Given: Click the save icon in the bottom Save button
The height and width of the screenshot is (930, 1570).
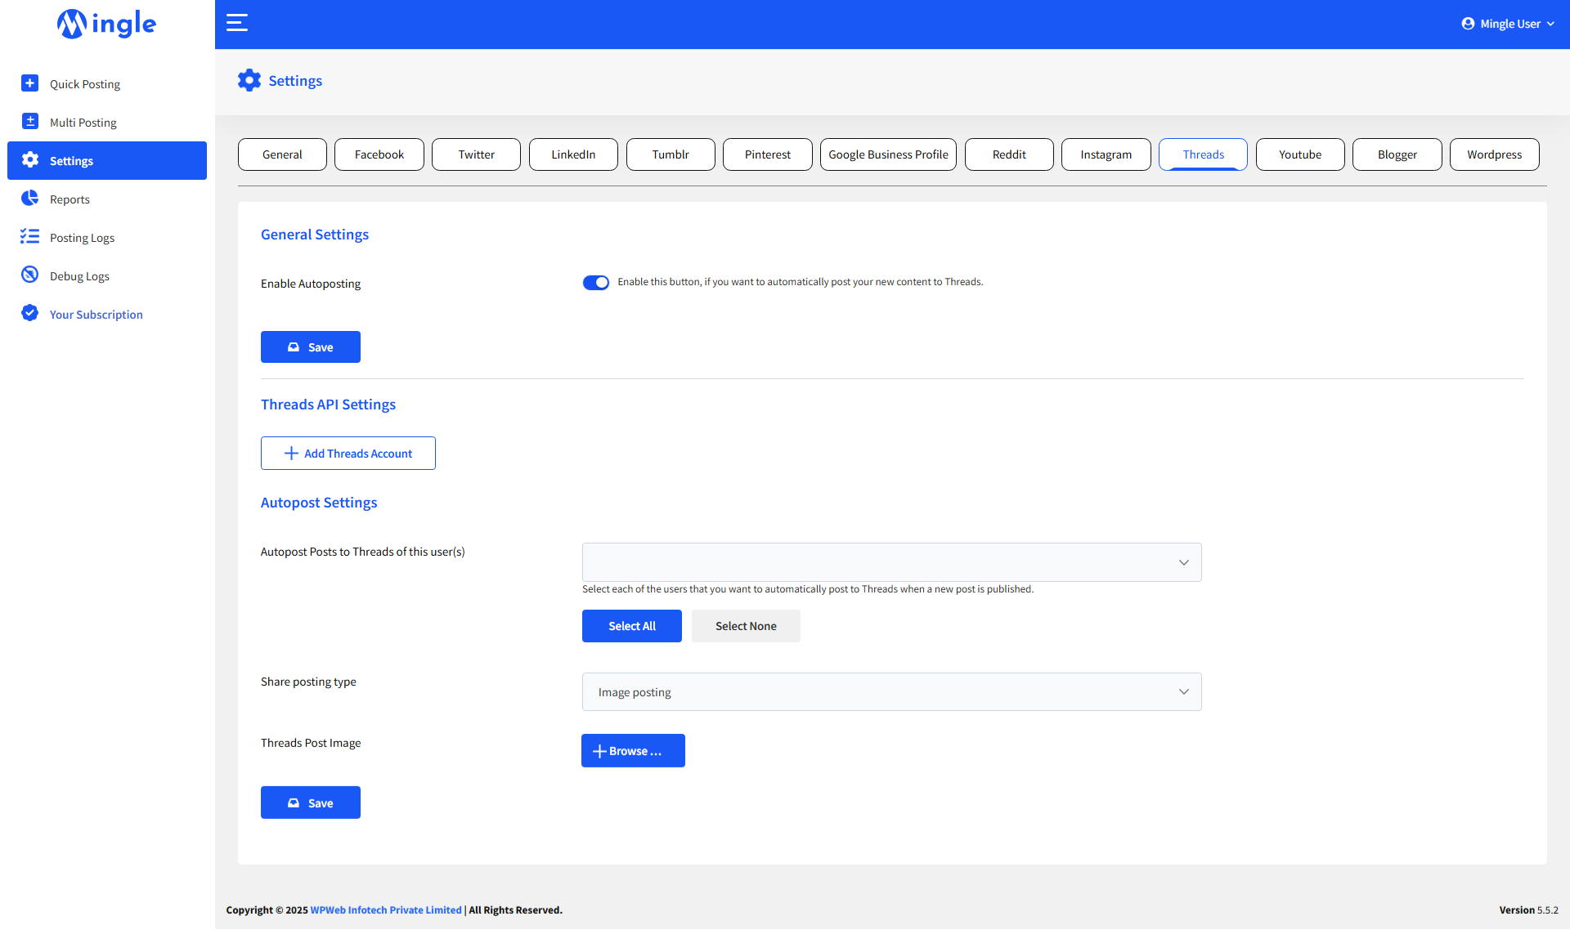Looking at the screenshot, I should (294, 803).
